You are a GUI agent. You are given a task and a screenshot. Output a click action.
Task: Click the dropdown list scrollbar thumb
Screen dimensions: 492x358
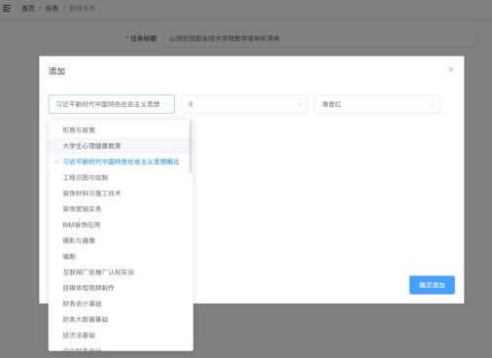click(x=191, y=147)
